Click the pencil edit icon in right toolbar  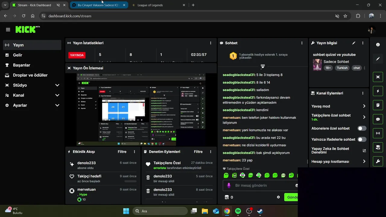pyautogui.click(x=378, y=59)
